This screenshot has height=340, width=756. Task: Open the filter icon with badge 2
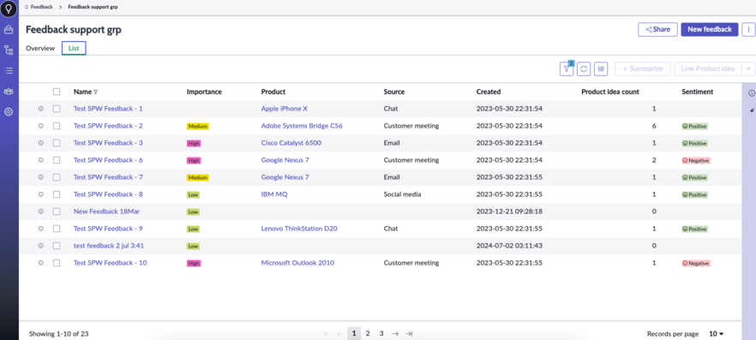click(567, 69)
